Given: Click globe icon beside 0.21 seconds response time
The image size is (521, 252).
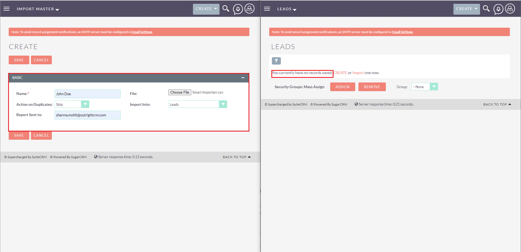Looking at the screenshot, I should coord(356,104).
